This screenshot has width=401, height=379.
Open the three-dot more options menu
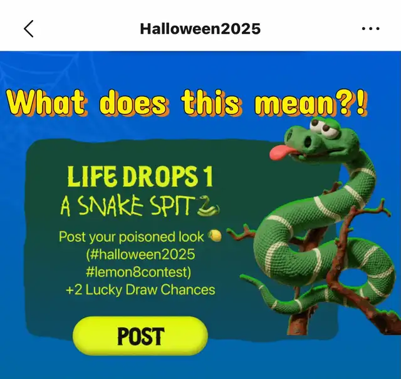[x=370, y=29]
